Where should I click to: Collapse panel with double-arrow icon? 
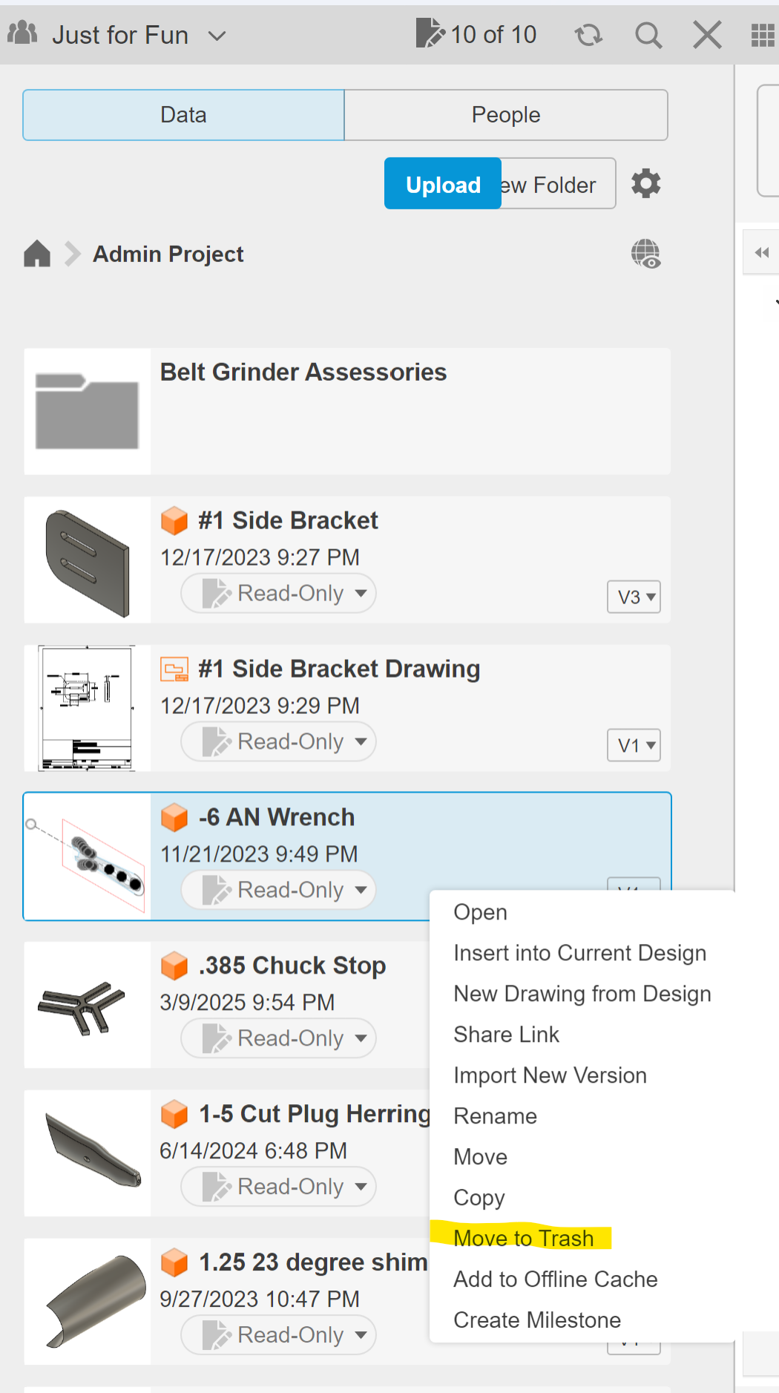(762, 253)
